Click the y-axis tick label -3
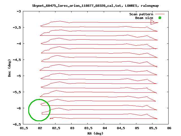This screenshot has height=136, width=181. [19, 11]
